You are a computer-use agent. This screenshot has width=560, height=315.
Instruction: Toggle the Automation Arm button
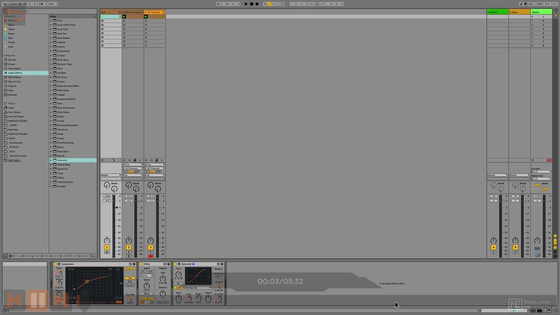click(269, 4)
